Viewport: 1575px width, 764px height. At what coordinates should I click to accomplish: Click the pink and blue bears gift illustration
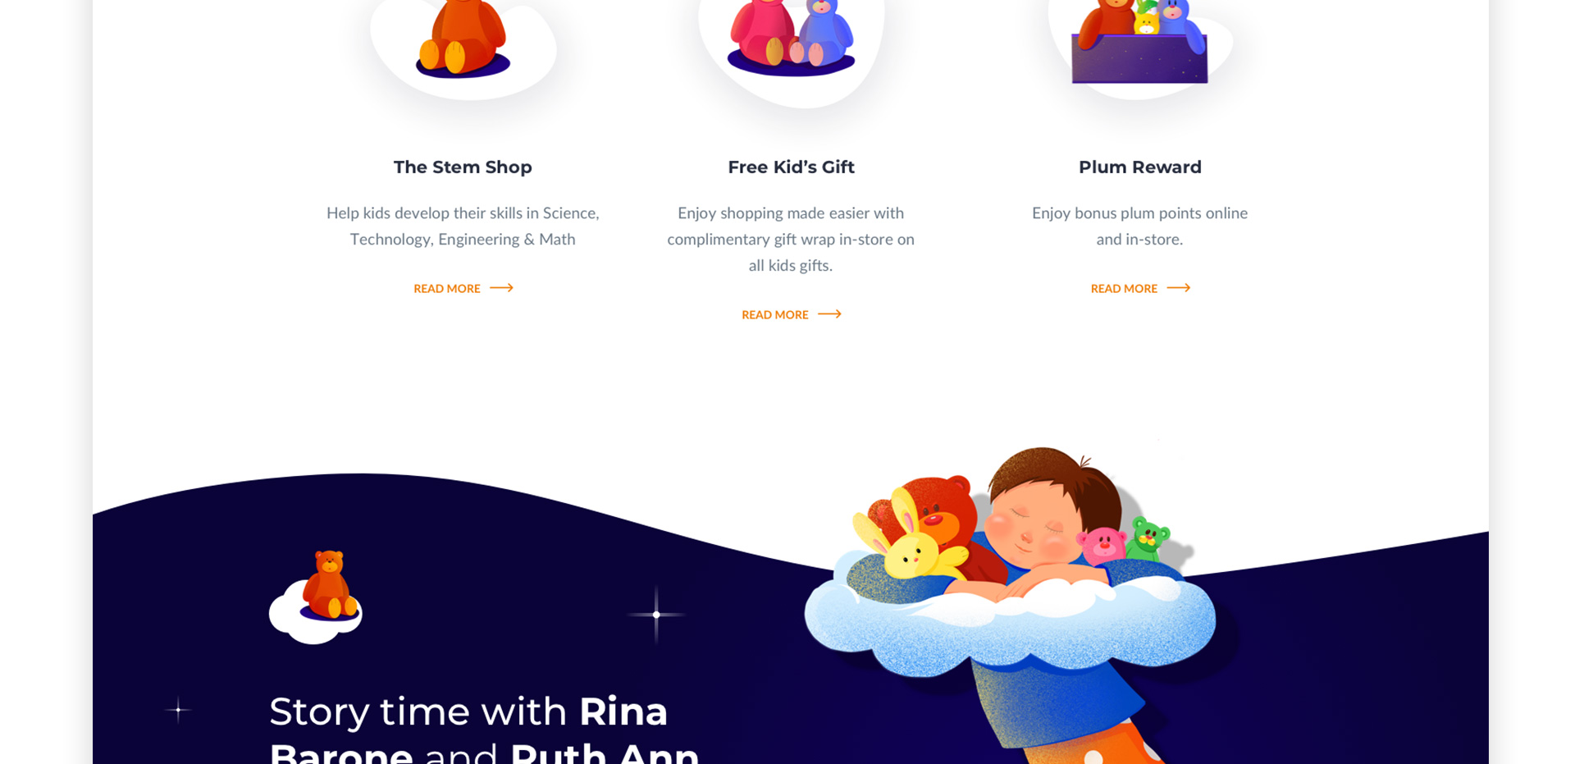pyautogui.click(x=792, y=39)
